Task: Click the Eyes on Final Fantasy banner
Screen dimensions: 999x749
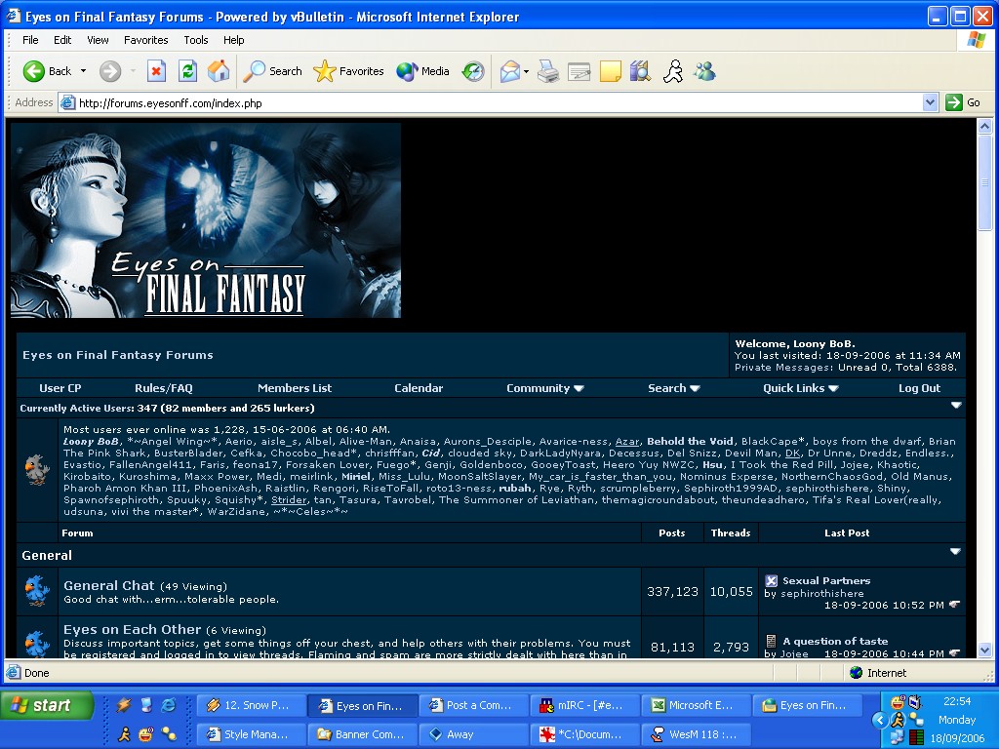Action: 206,220
